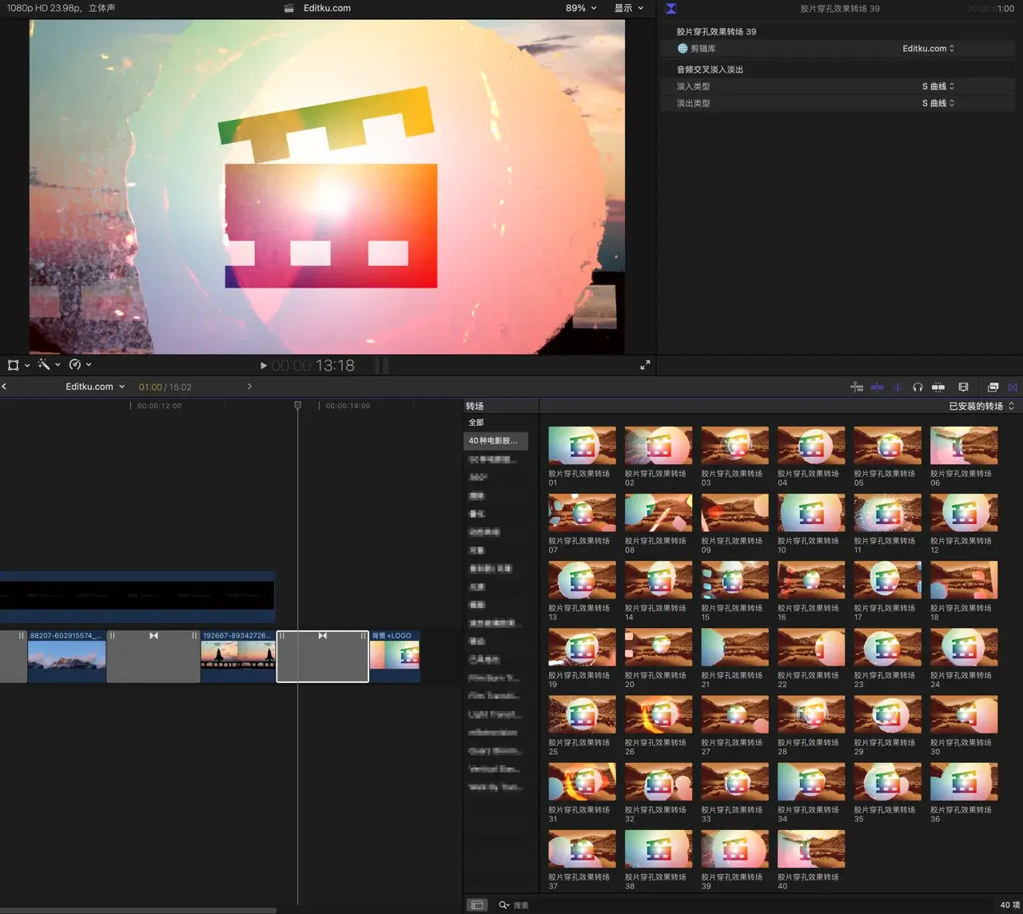Click the retime speed gauge icon
This screenshot has height=914, width=1023.
75,365
